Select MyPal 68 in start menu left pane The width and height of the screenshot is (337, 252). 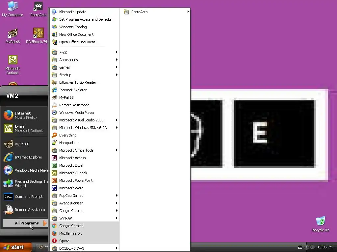coord(25,144)
